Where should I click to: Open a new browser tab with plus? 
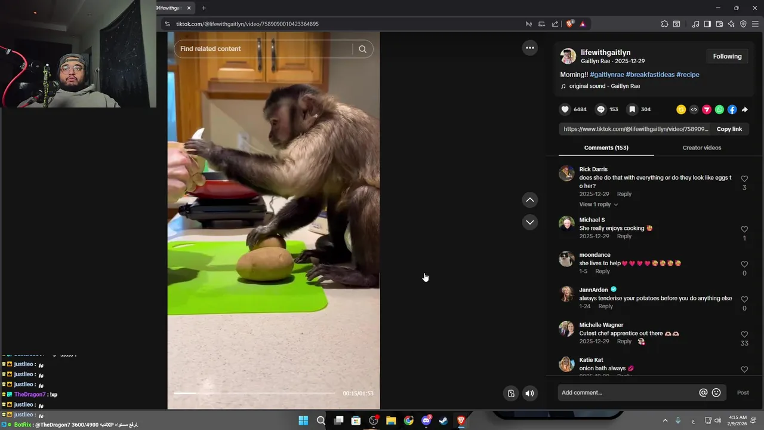[x=204, y=8]
